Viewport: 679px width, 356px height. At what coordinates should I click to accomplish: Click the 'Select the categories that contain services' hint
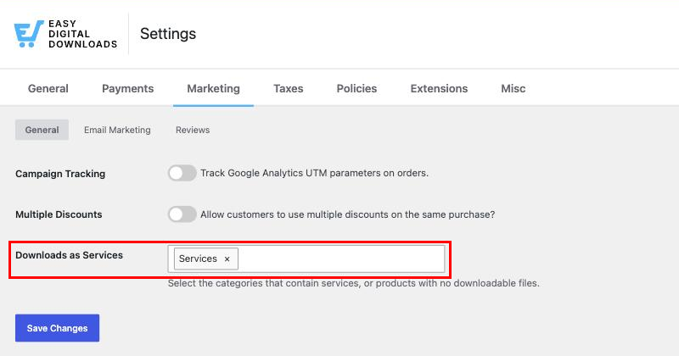tap(354, 283)
